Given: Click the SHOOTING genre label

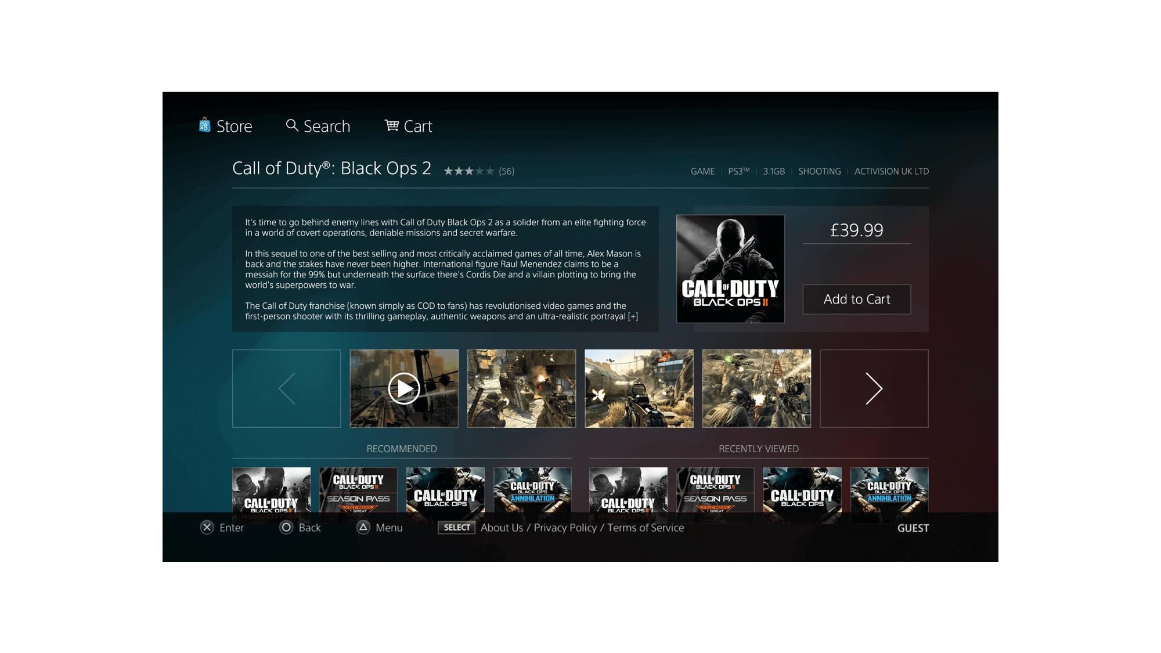Looking at the screenshot, I should click(x=820, y=171).
